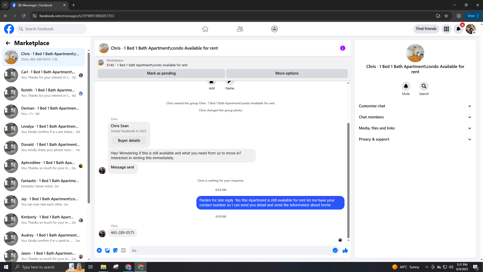This screenshot has height=272, width=483.
Task: Click the Search Facebook field
Action: [51, 29]
